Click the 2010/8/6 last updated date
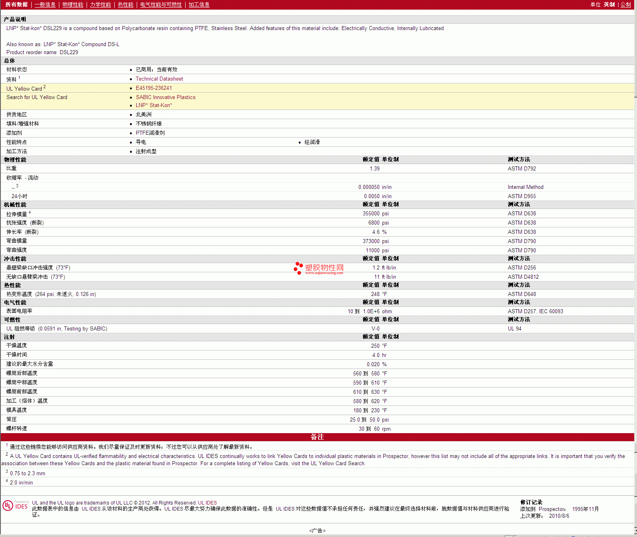Screen dimensions: 637x537 coord(559,516)
